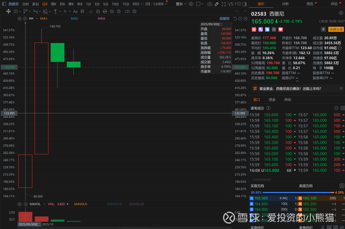The height and width of the screenshot is (229, 345).
Task: Click 前复权 adjustment mode link
Action: click(225, 19)
